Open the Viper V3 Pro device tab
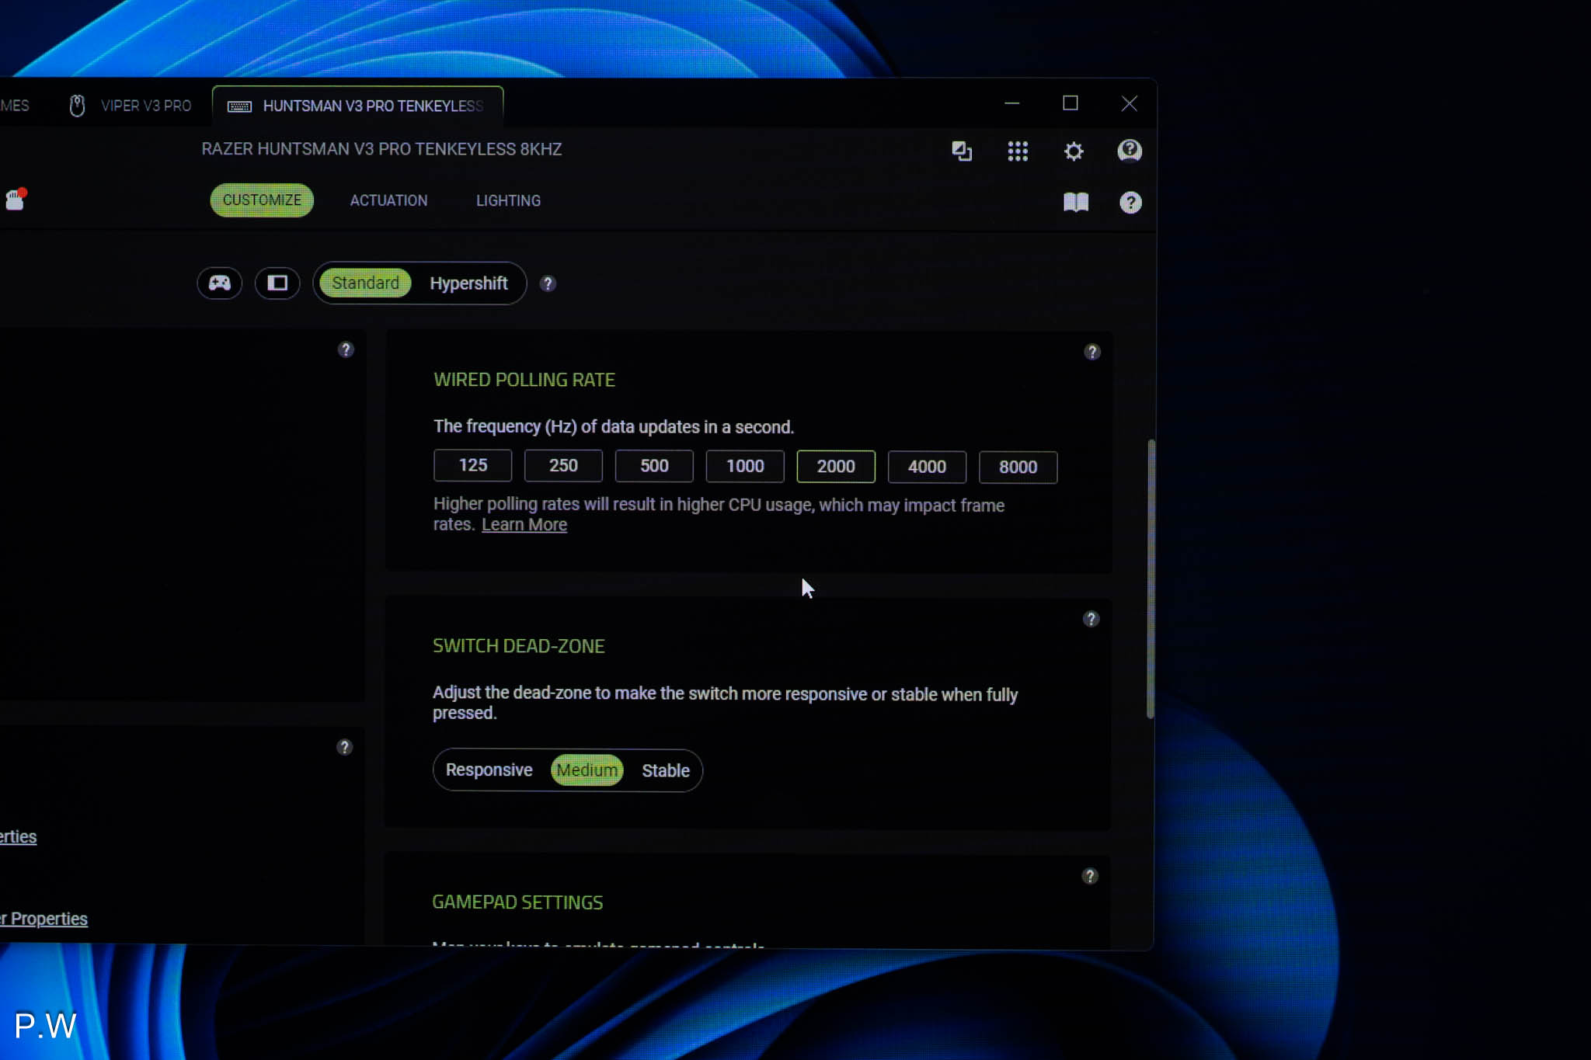This screenshot has width=1591, height=1060. 131,106
